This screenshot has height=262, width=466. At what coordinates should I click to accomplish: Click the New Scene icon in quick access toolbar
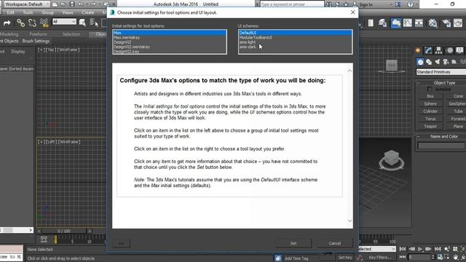[55, 4]
